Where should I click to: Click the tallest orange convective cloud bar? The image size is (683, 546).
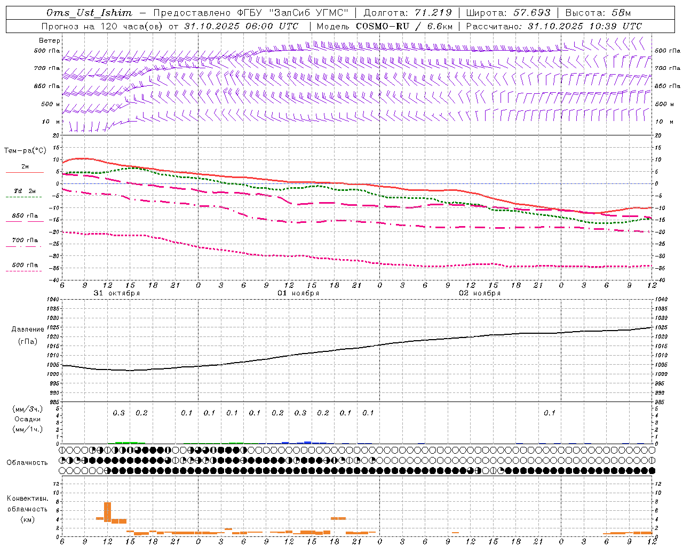[107, 512]
